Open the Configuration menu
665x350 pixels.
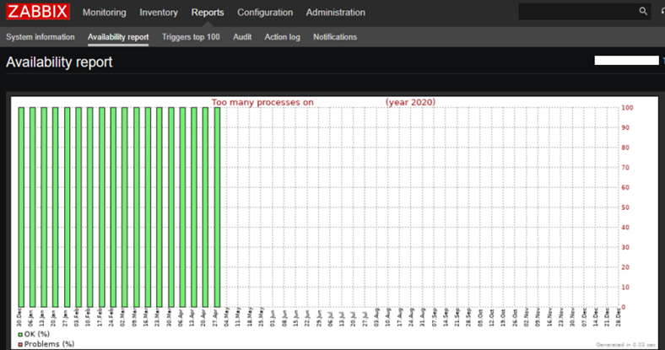point(265,13)
